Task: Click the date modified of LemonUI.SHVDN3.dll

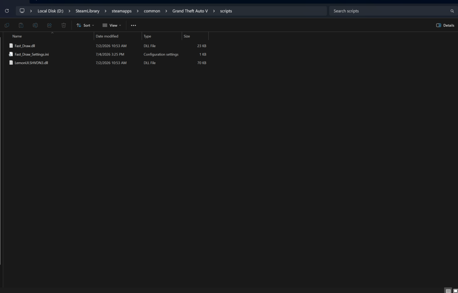Action: (111, 63)
